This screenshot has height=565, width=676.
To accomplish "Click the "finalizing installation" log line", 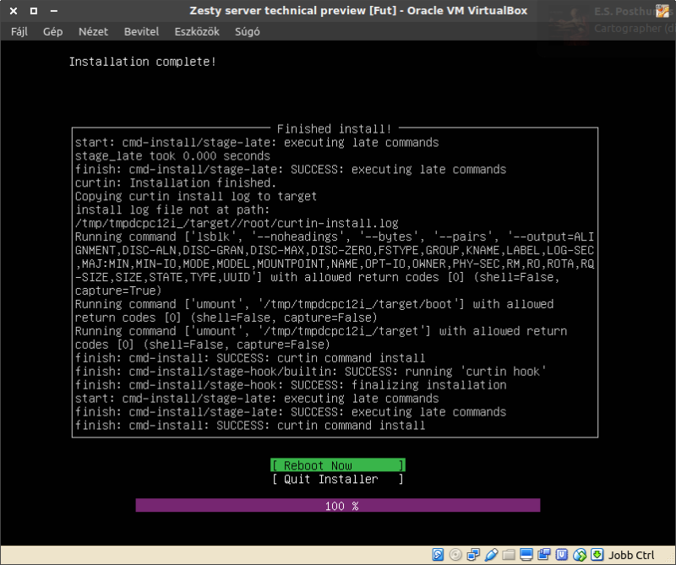I will pyautogui.click(x=291, y=385).
